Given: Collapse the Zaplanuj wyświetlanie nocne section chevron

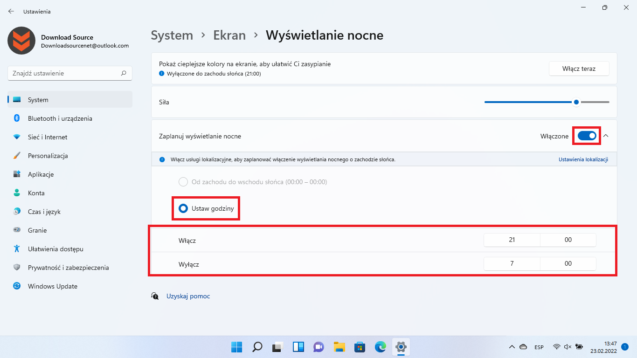Looking at the screenshot, I should [x=606, y=136].
